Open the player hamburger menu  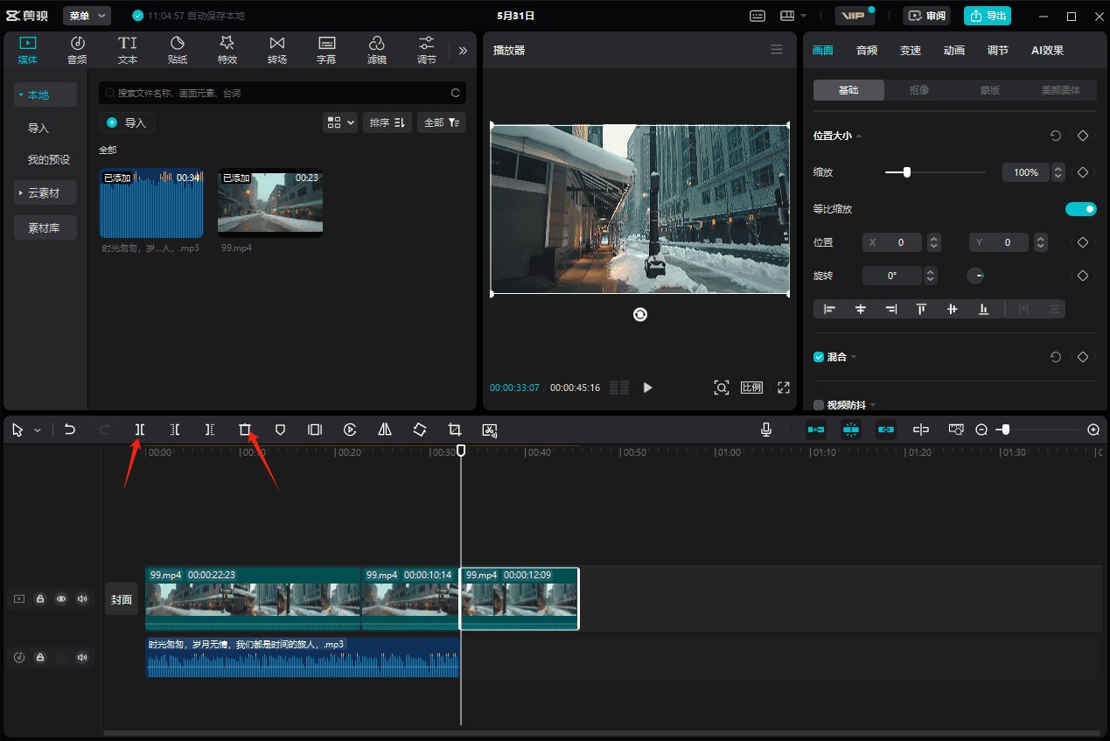777,50
